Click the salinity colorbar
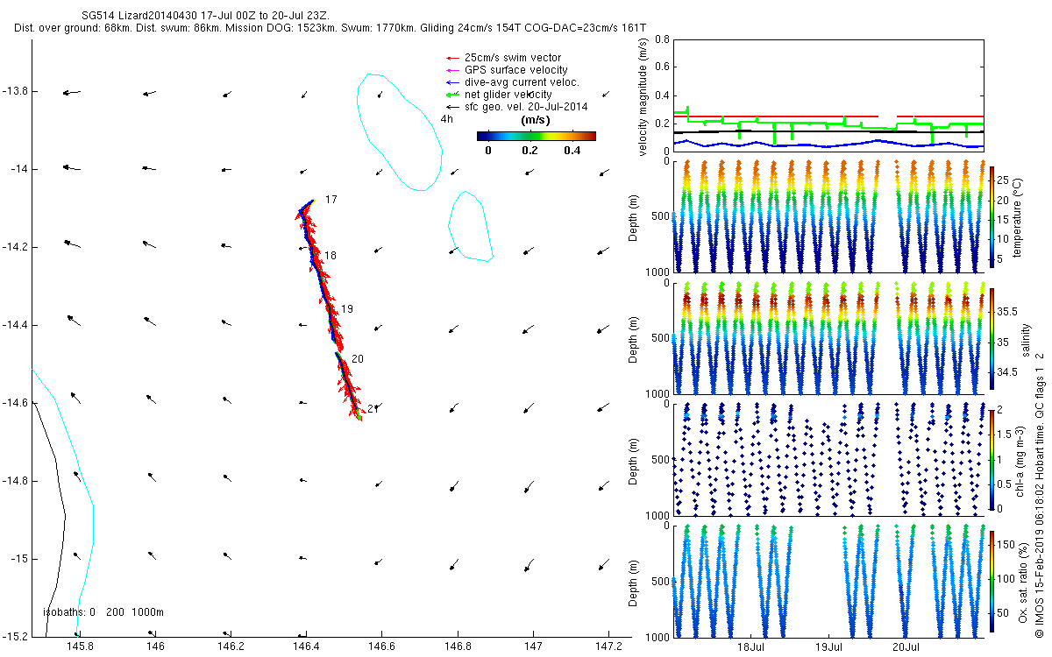The height and width of the screenshot is (657, 1052). [992, 339]
